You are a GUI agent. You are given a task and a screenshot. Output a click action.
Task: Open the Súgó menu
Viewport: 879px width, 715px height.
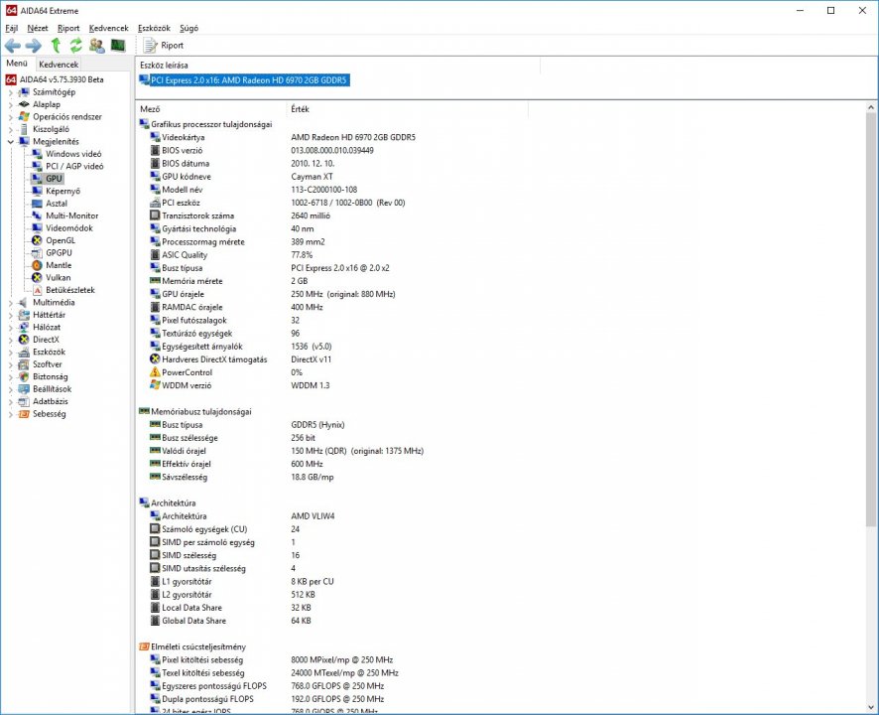tap(188, 28)
